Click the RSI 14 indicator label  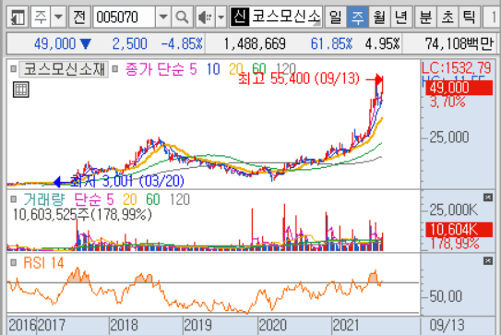pyautogui.click(x=43, y=263)
